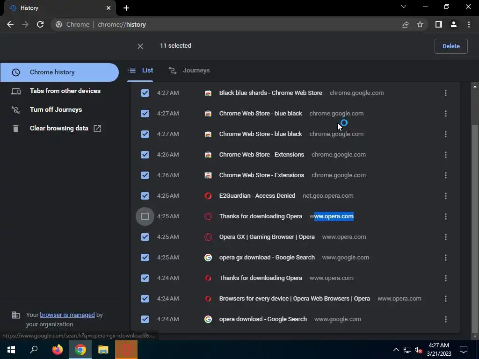Open a new tab with plus button
Image resolution: width=479 pixels, height=359 pixels.
(x=126, y=8)
